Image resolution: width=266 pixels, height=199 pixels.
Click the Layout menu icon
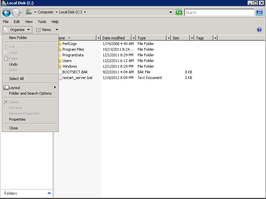6,88
